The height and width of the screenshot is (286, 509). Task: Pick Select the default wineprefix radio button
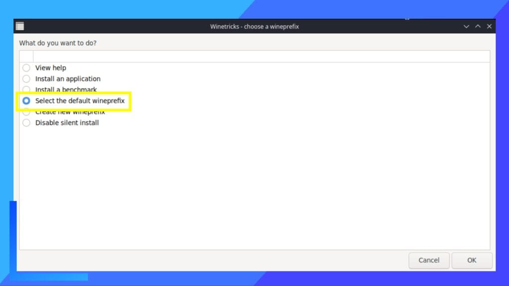(x=26, y=101)
